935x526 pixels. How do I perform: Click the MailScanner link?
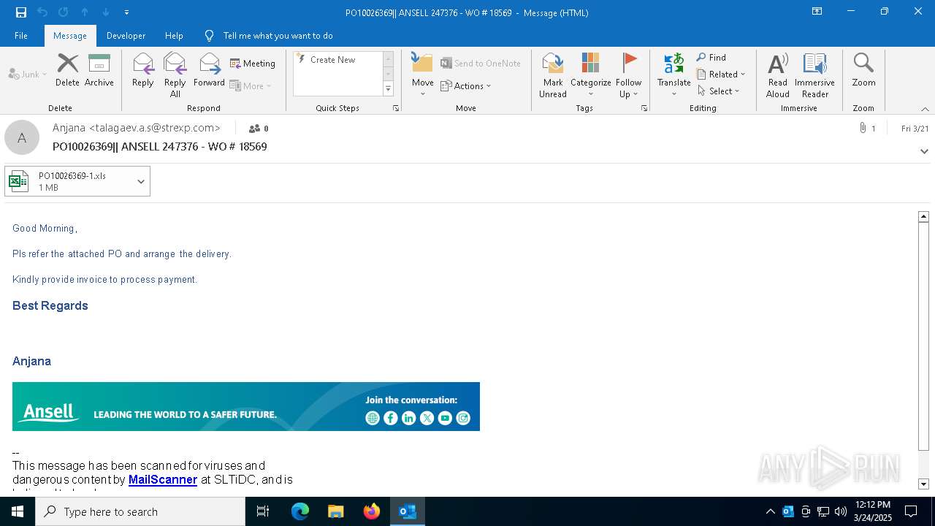(x=163, y=480)
